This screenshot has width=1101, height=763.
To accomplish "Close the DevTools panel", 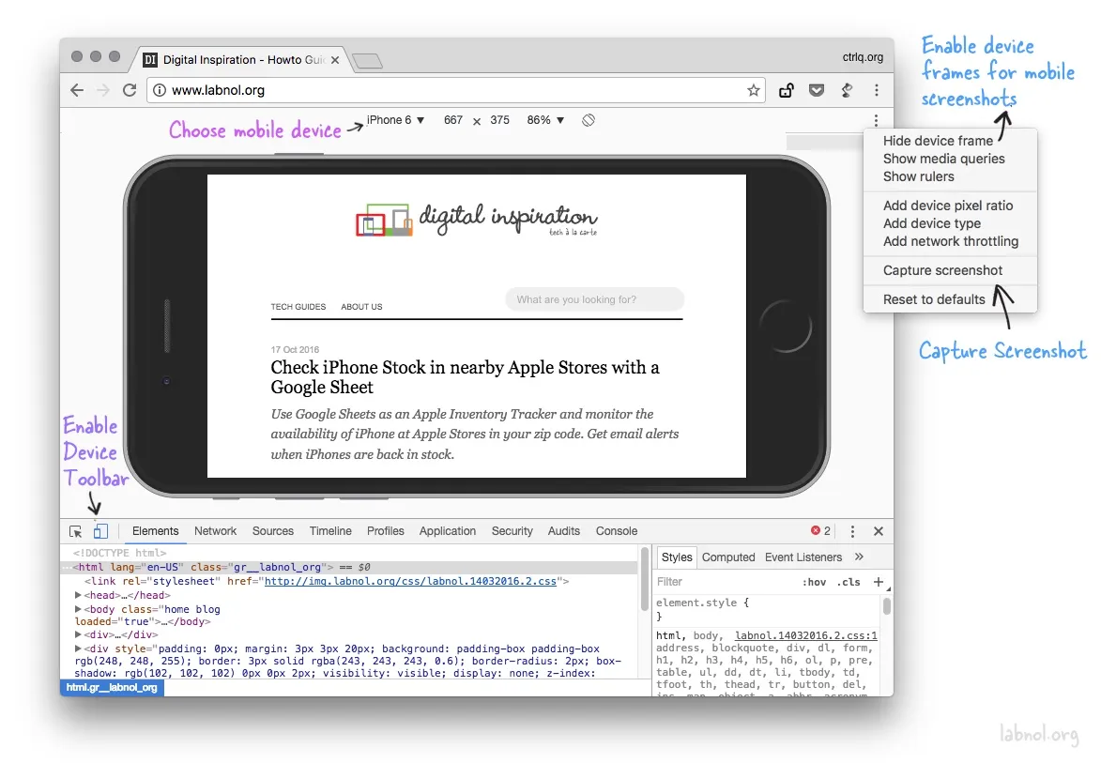I will (879, 531).
